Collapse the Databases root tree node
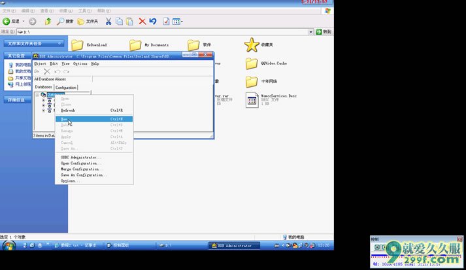The height and width of the screenshot is (270, 466). click(x=37, y=95)
